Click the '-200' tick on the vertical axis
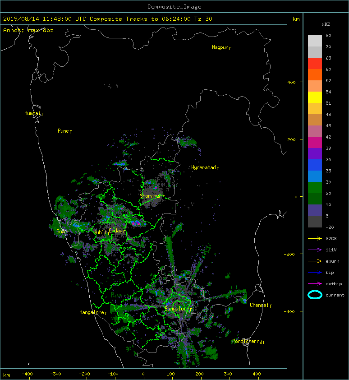 [289, 254]
